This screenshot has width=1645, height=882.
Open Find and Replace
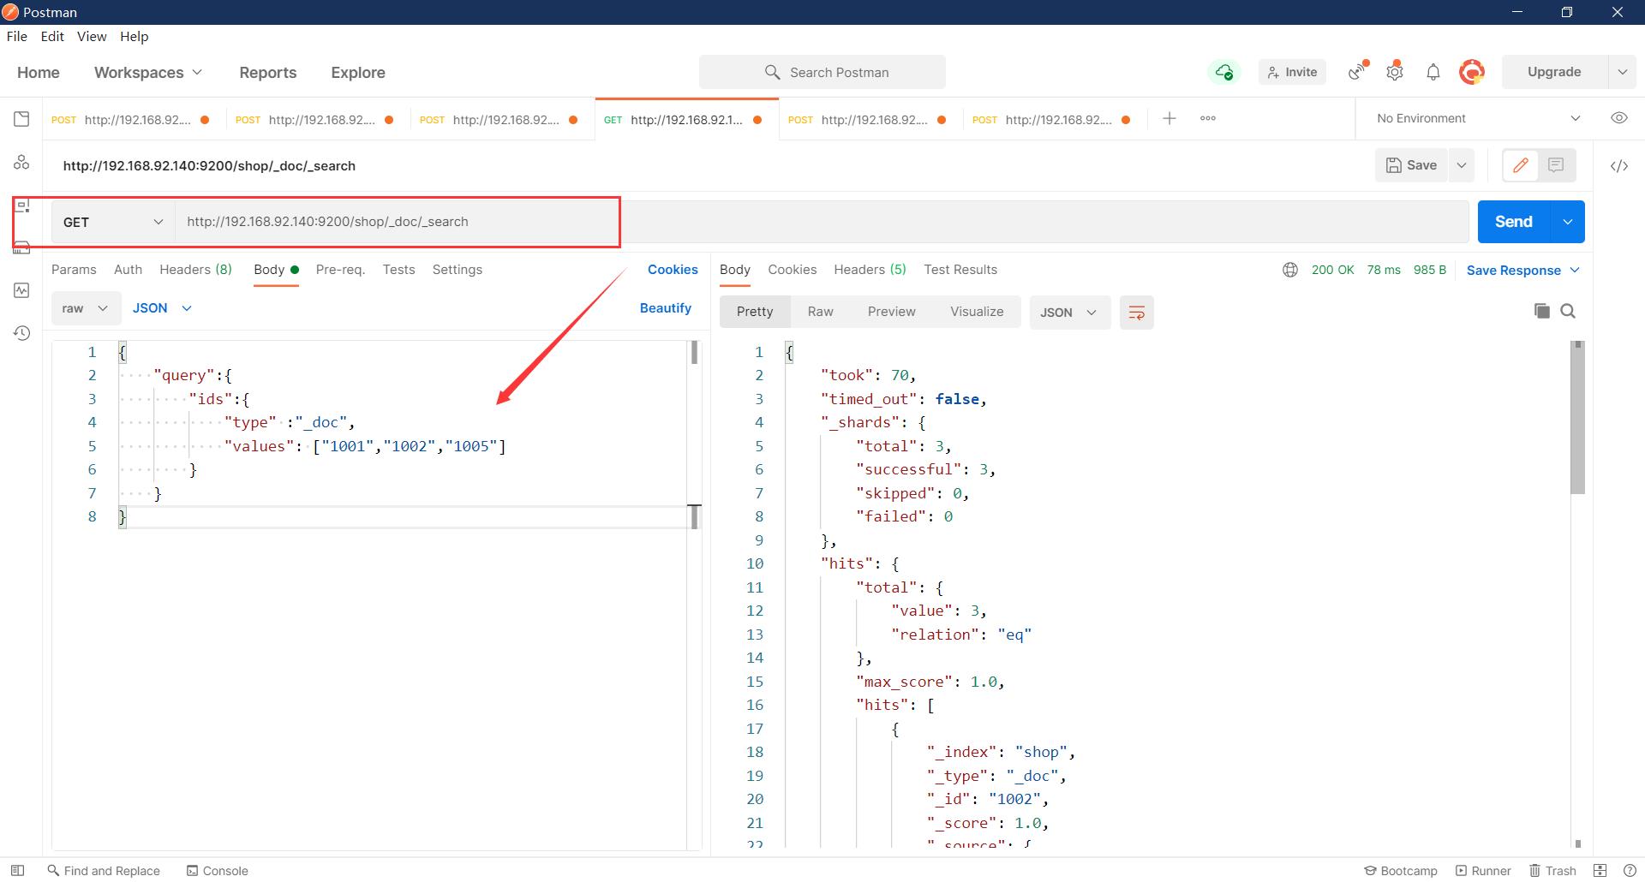[104, 870]
